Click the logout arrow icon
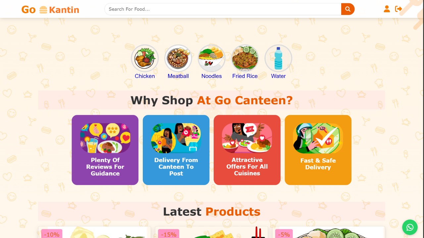 (398, 9)
